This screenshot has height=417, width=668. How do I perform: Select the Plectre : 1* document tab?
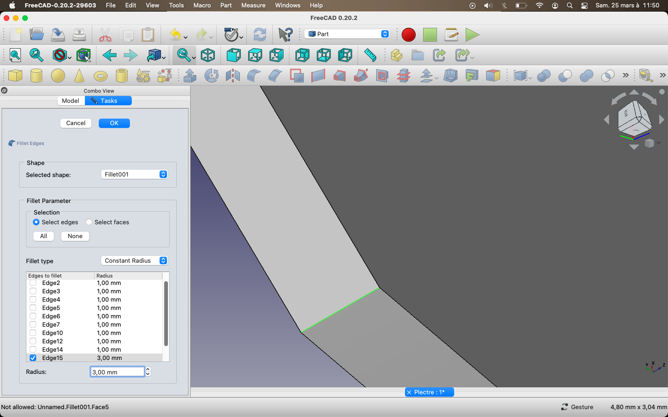pos(430,392)
